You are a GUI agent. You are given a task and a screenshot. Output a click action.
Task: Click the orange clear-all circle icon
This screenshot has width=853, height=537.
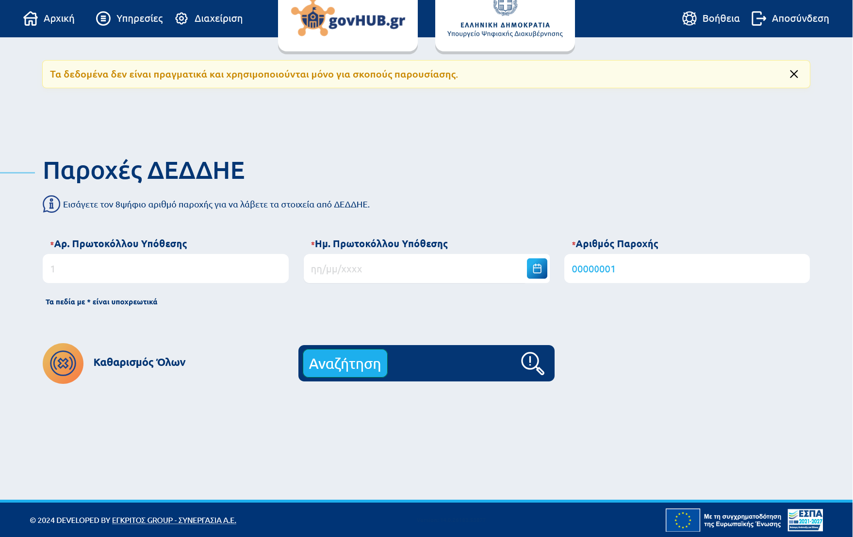click(x=63, y=363)
